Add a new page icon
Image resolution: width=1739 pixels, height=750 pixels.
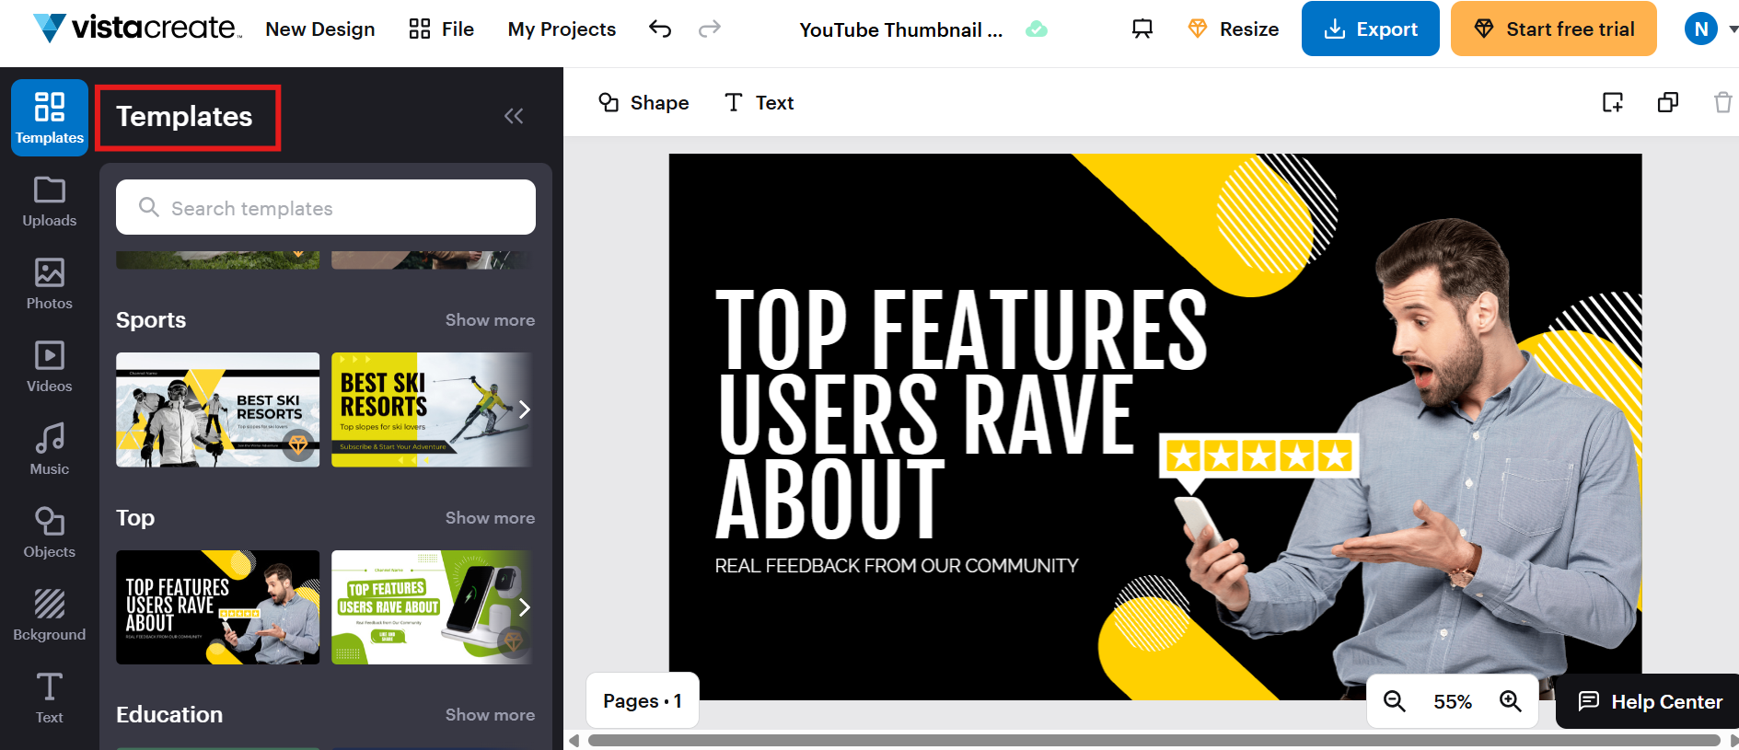1613,102
